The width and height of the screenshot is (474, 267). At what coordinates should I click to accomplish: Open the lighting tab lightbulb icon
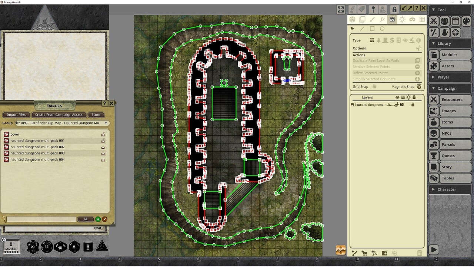pos(403,19)
